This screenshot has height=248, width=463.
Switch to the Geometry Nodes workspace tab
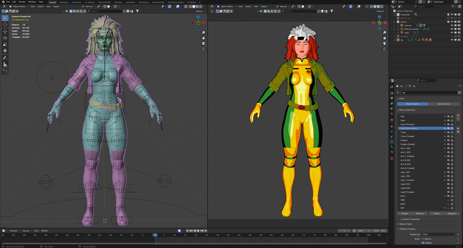[176, 2]
